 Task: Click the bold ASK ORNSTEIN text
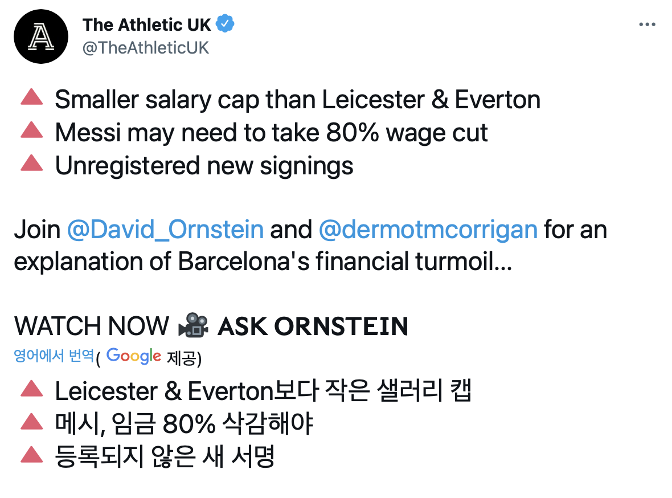point(313,326)
